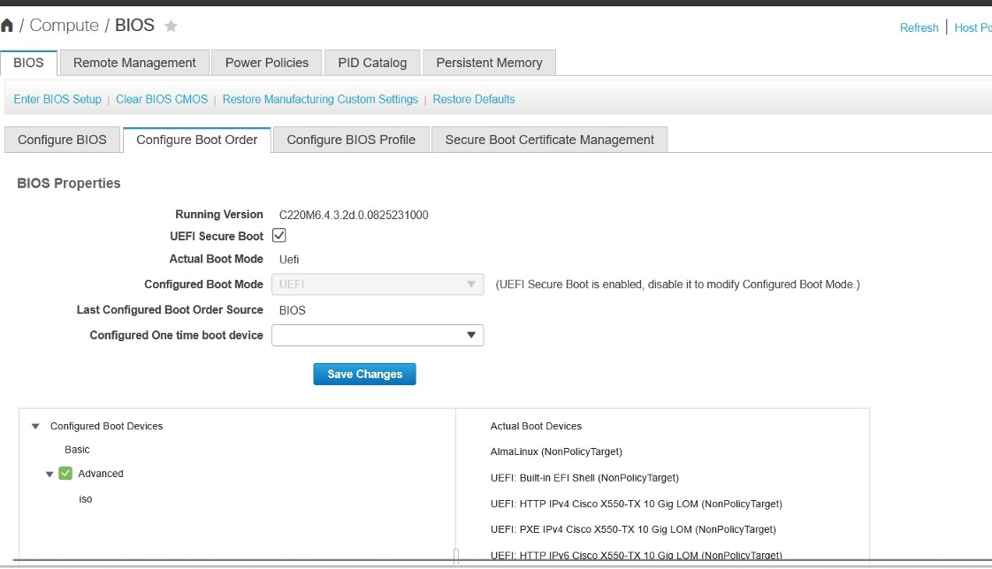
Task: Collapse the Configured Boot Devices tree
Action: point(34,426)
